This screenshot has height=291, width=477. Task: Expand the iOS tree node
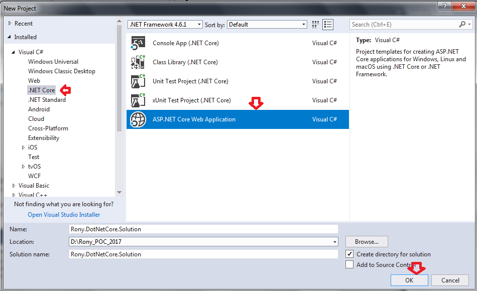pyautogui.click(x=23, y=148)
